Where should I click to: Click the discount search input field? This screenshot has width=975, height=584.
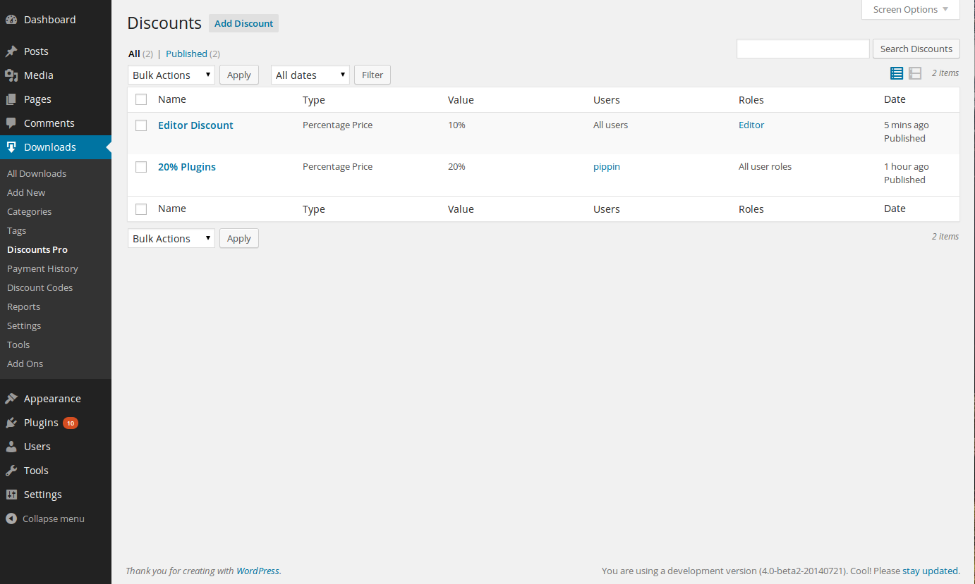pos(803,49)
